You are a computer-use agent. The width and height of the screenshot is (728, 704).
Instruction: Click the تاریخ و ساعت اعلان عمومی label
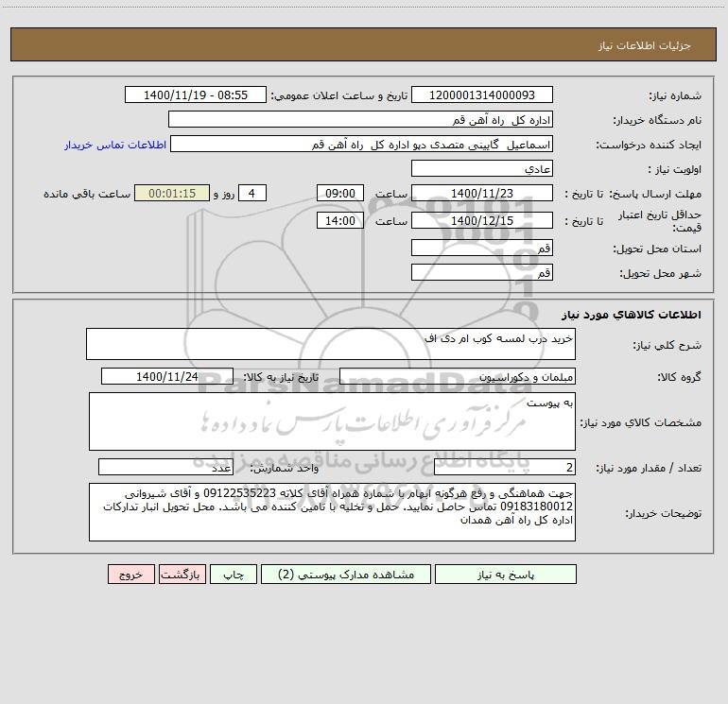[339, 95]
